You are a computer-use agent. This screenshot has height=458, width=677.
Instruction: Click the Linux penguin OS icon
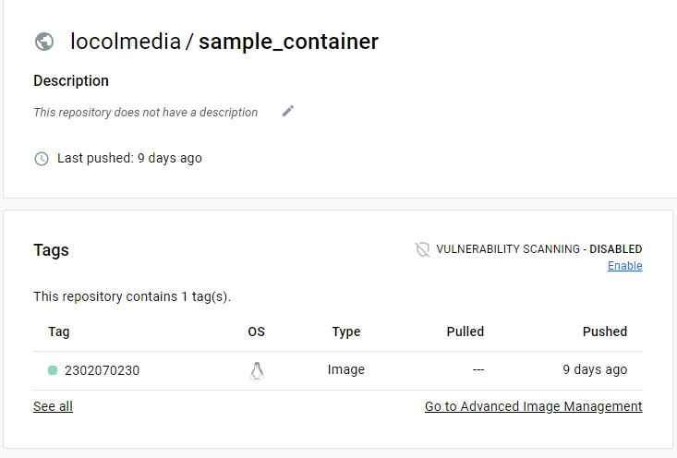(x=257, y=371)
